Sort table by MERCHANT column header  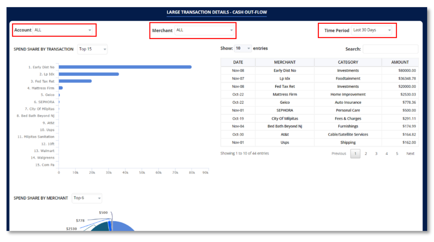click(x=284, y=62)
